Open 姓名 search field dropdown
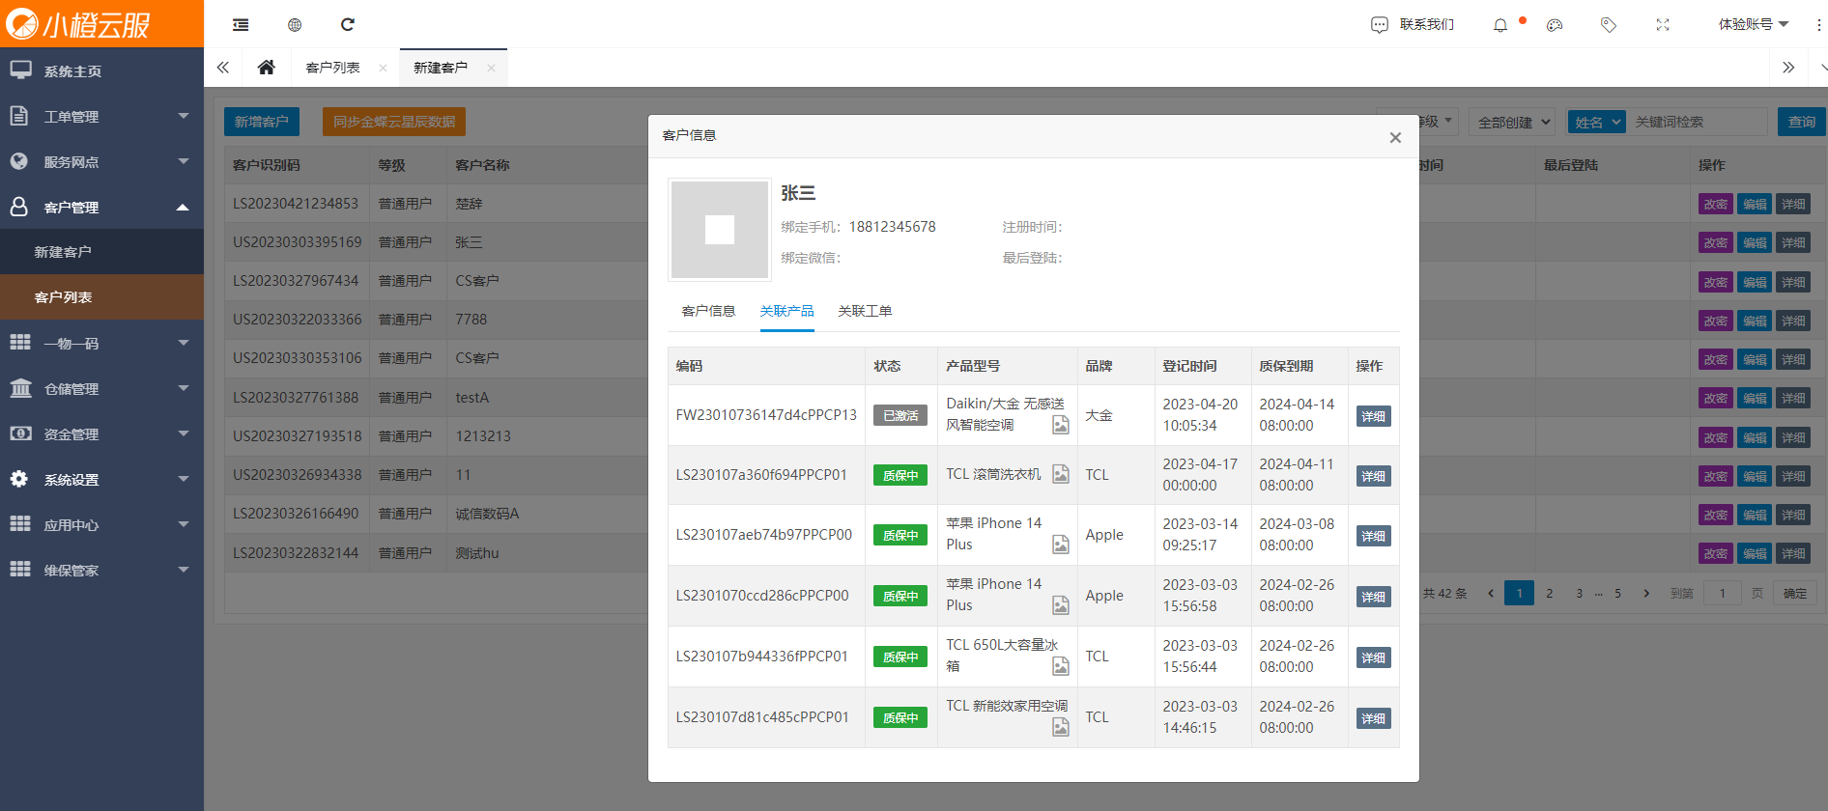Image resolution: width=1828 pixels, height=811 pixels. [x=1596, y=122]
